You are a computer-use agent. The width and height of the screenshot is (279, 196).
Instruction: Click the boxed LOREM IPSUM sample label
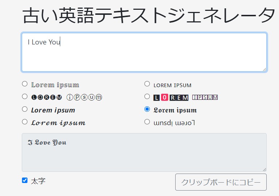[185, 97]
